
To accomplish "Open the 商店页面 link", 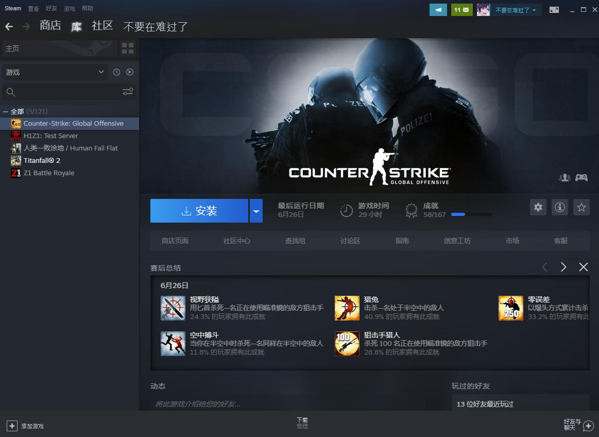I will coord(175,241).
